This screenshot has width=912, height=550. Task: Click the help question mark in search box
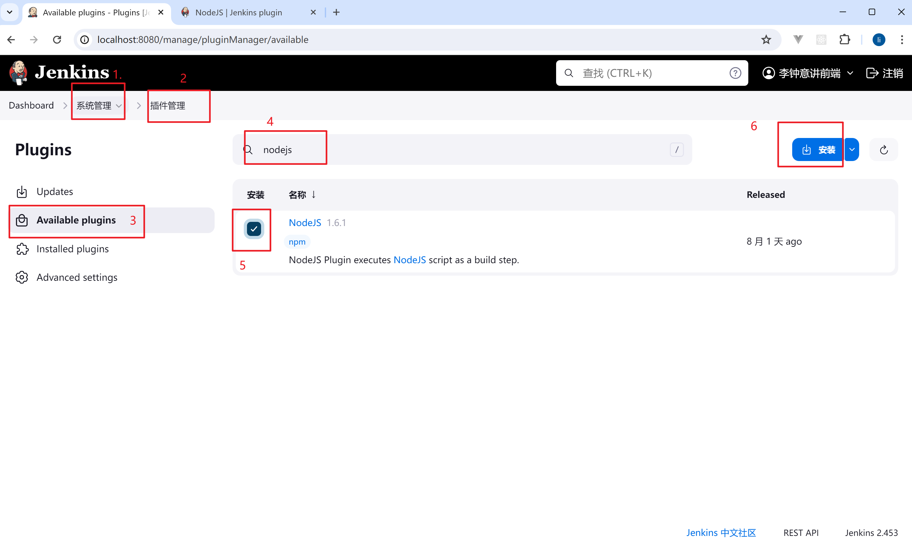coord(735,73)
